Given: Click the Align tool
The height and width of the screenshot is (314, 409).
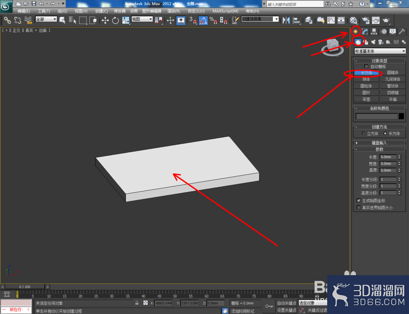Looking at the screenshot, I should point(296,20).
